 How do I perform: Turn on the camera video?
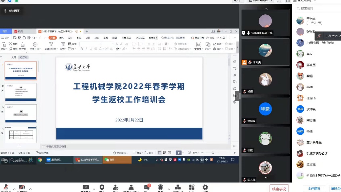tap(22, 188)
